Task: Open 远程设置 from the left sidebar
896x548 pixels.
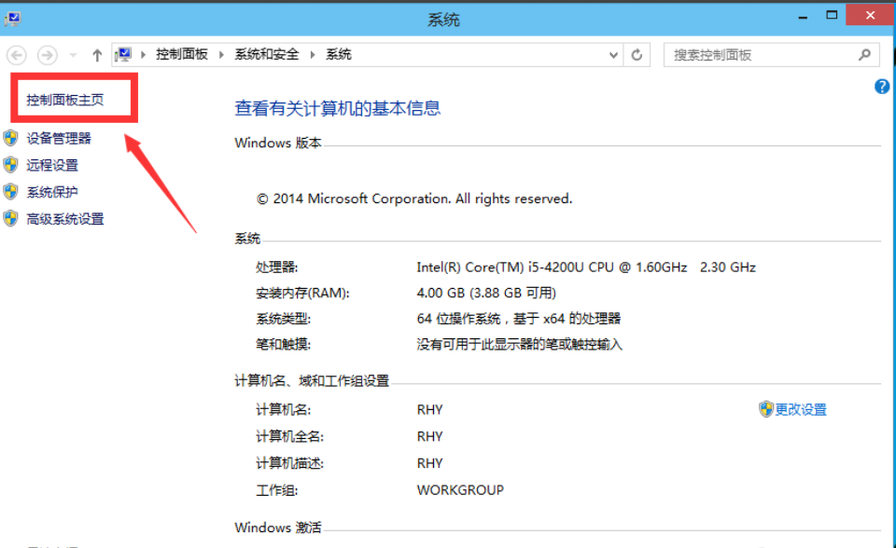Action: (x=52, y=166)
